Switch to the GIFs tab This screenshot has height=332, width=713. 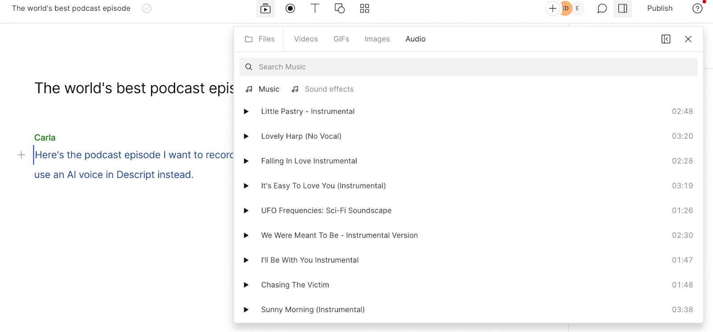pos(341,39)
